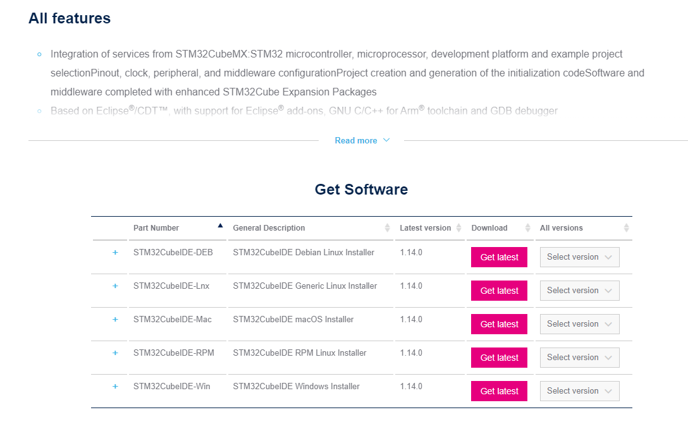Click the Read more link
Screen dimensions: 688x429
click(362, 141)
